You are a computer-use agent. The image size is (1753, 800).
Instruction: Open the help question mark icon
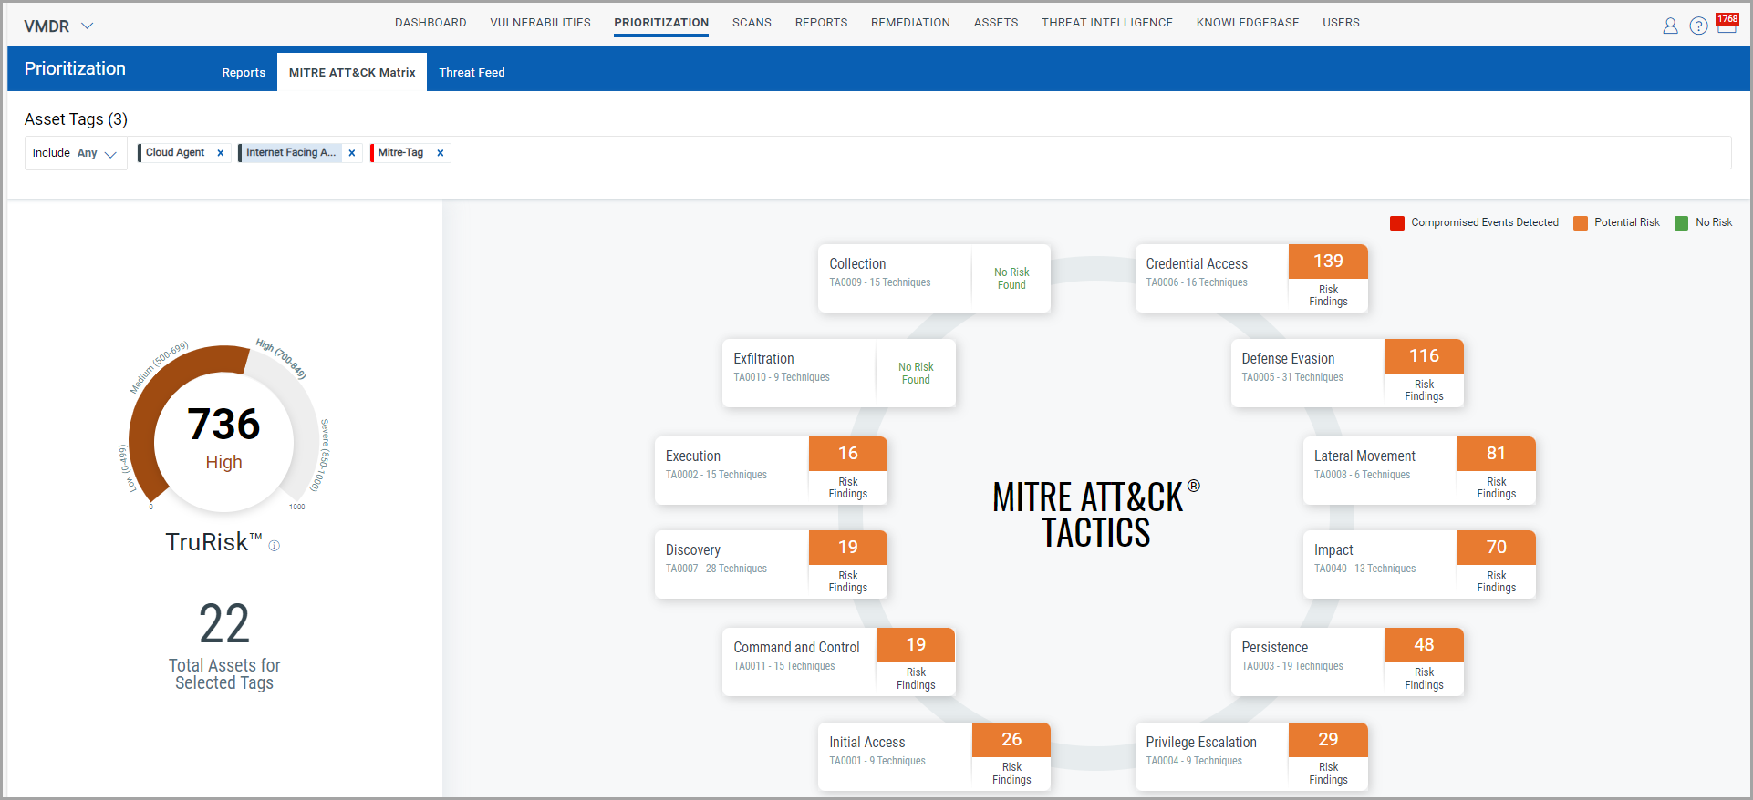pos(1698,26)
